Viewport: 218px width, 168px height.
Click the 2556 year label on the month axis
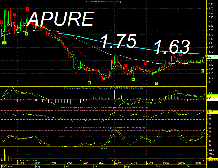(4, 166)
